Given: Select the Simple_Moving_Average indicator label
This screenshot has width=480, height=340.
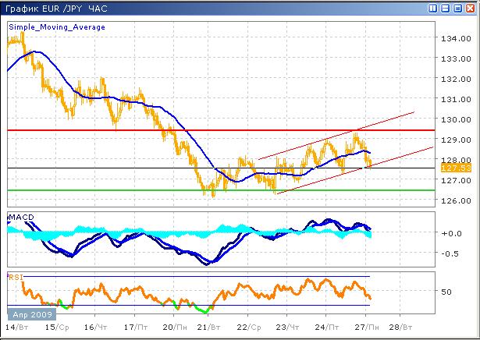Looking at the screenshot, I should pos(57,27).
